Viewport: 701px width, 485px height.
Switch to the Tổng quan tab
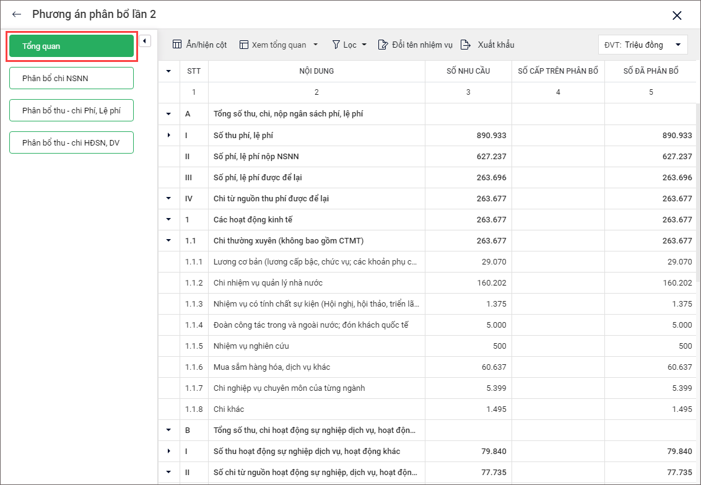click(71, 46)
